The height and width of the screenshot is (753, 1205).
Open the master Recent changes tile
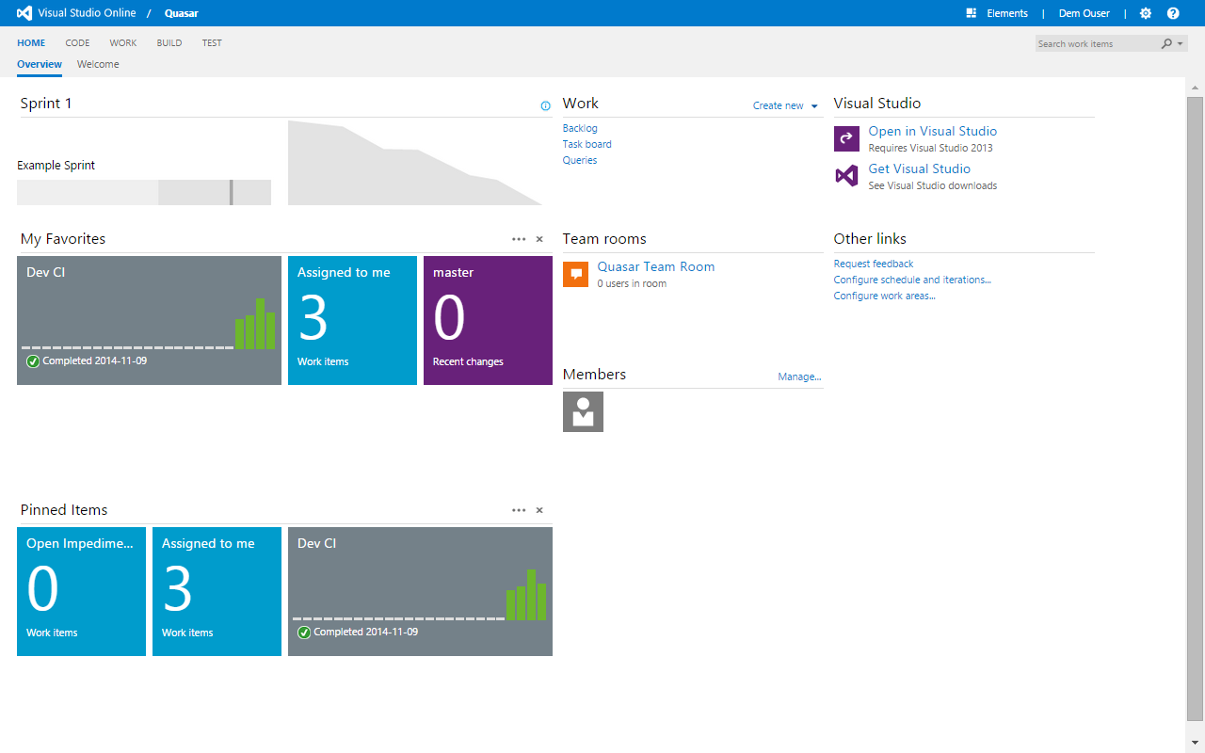(488, 321)
